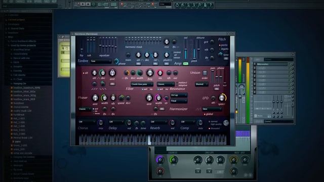Image resolution: width=324 pixels, height=182 pixels.
Task: Click the pluck knob in the Amp section
Action: coord(167,55)
